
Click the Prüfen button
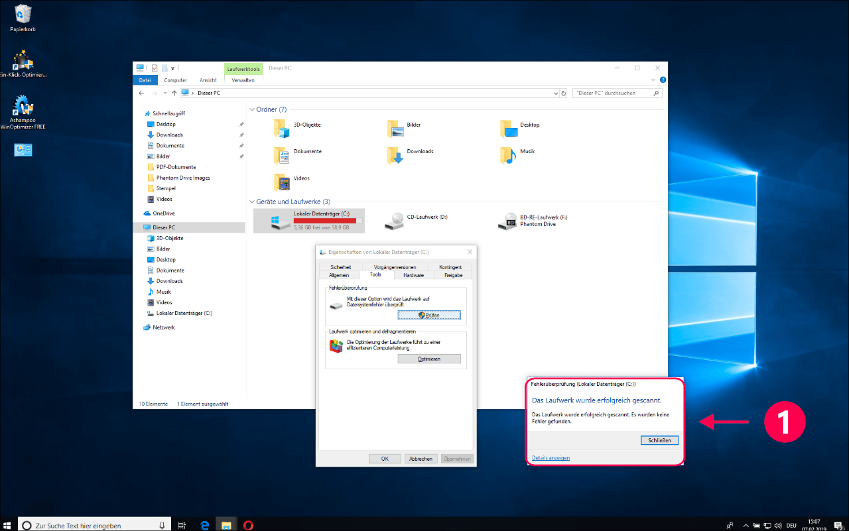429,316
